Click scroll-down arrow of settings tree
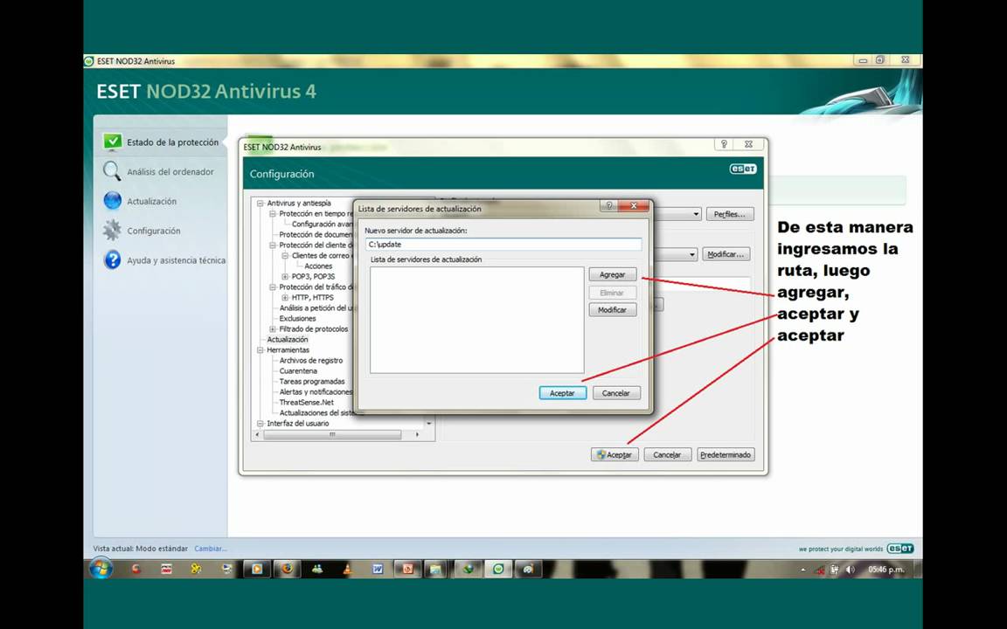 (429, 424)
